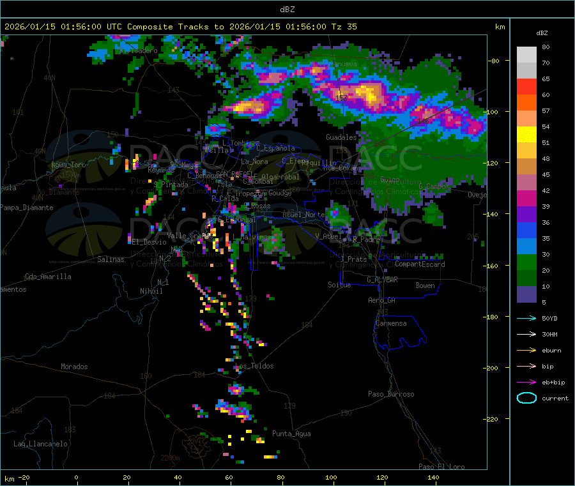This screenshot has width=575, height=486.
Task: Click the 48 dBZ light orange color swatch
Action: point(526,150)
